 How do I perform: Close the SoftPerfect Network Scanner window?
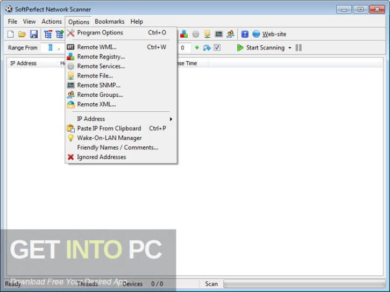377,10
